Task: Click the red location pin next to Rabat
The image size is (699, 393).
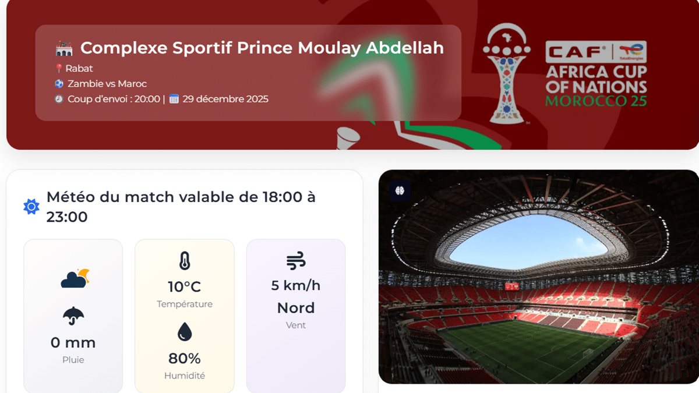Action: (x=59, y=69)
